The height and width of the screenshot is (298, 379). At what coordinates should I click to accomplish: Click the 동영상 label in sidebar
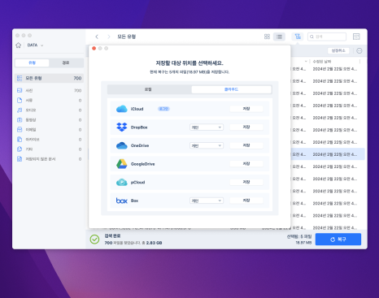tap(31, 119)
